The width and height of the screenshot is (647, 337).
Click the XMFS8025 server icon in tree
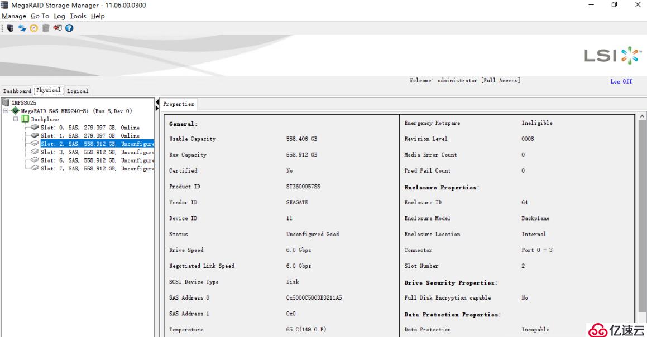(x=6, y=102)
